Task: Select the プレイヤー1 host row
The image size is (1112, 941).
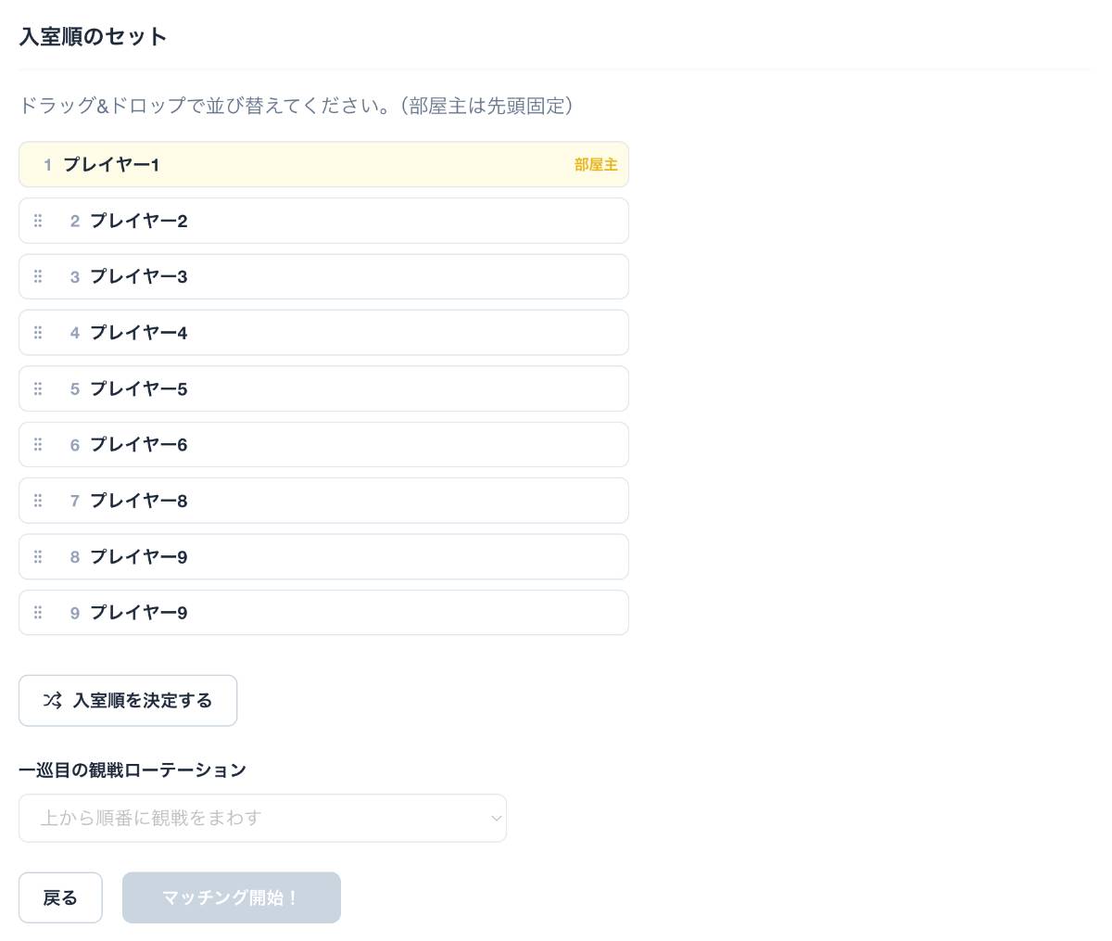Action: (323, 165)
